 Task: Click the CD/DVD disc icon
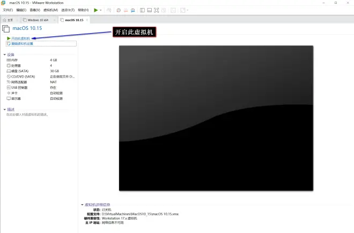[9, 76]
